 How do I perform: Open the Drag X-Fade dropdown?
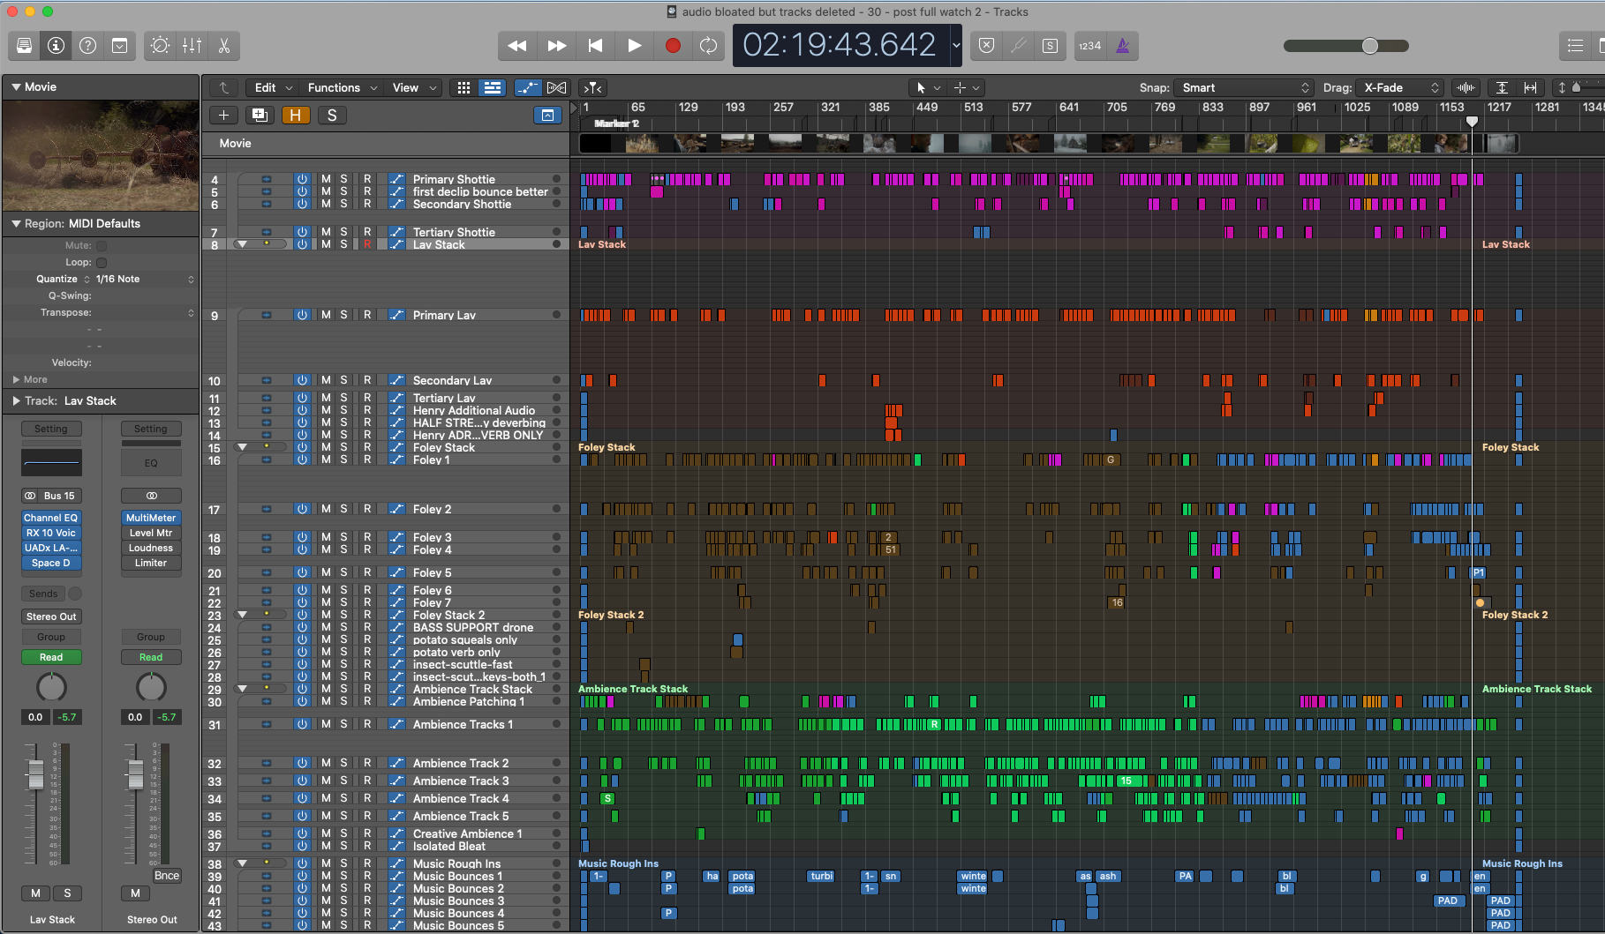click(x=1400, y=87)
